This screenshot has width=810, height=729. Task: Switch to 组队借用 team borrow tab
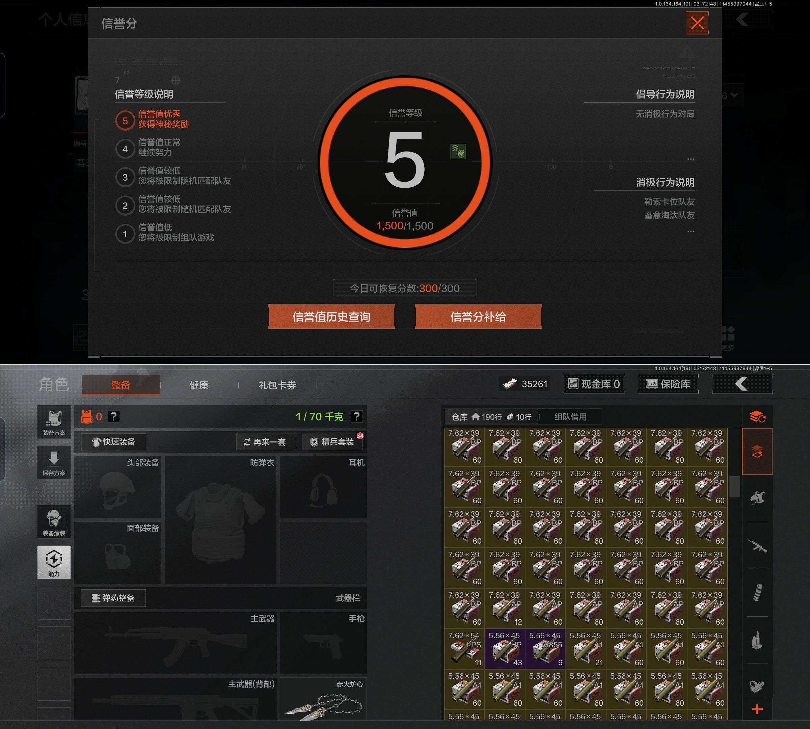[x=570, y=417]
